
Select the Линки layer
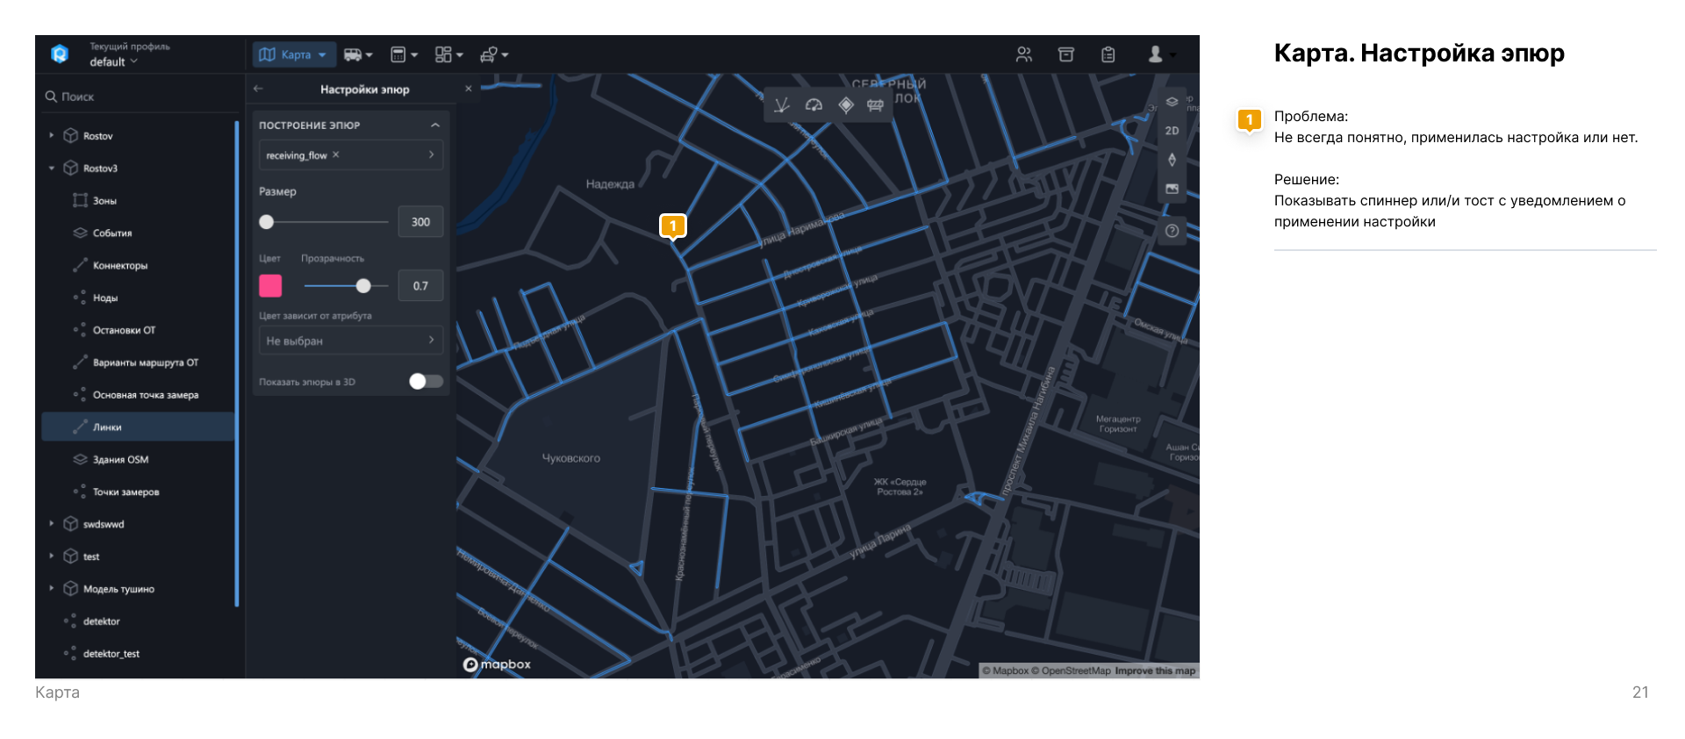pyautogui.click(x=138, y=427)
